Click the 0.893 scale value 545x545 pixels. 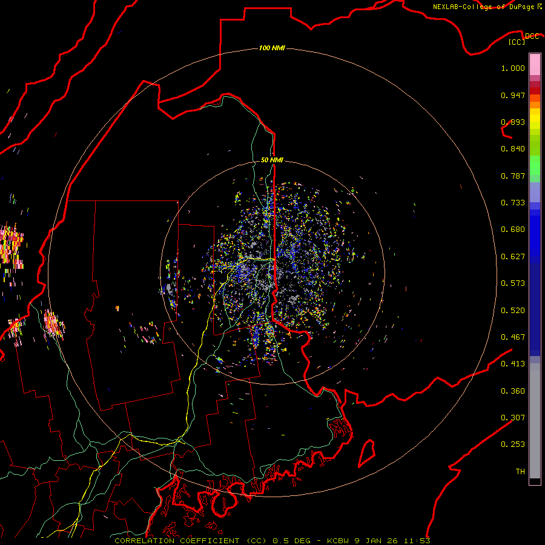click(x=513, y=122)
